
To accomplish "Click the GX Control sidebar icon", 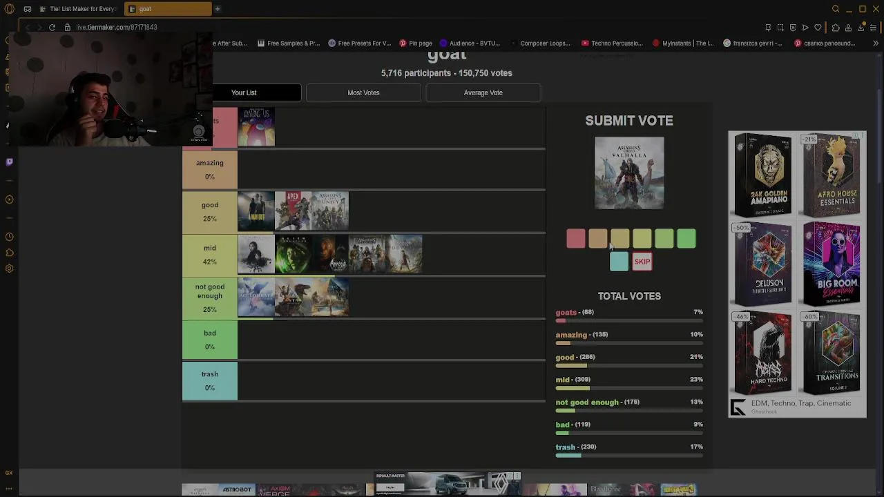I will (x=9, y=473).
